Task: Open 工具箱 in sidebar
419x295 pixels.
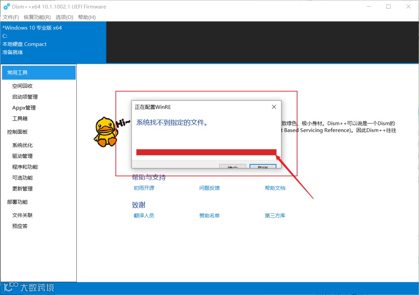Action: [x=20, y=118]
